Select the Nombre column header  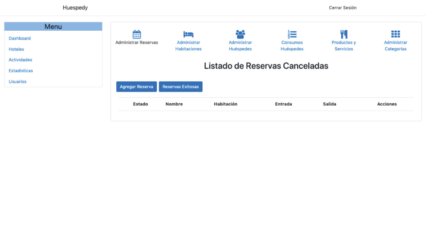pos(174,104)
